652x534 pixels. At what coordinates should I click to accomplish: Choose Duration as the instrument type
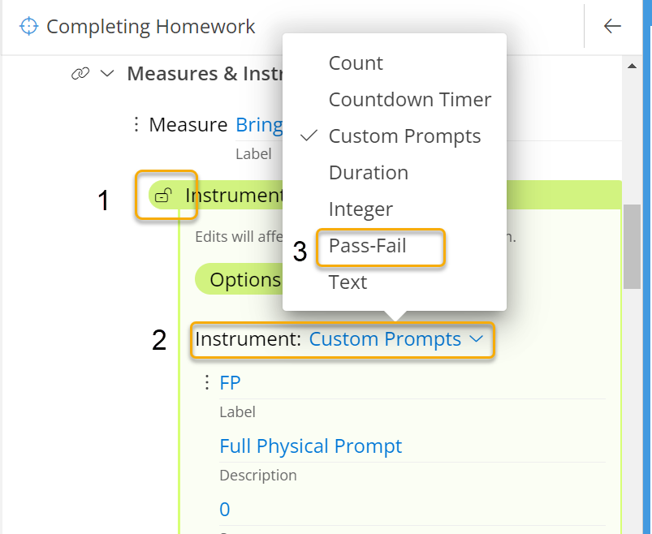pyautogui.click(x=368, y=172)
